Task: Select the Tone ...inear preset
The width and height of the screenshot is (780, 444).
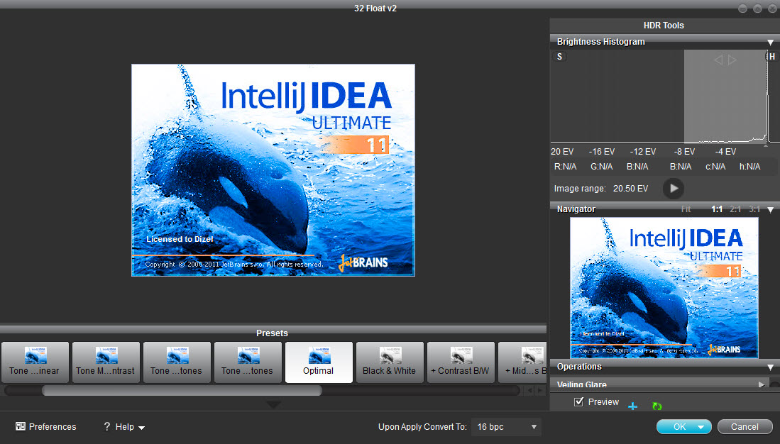Action: tap(35, 362)
